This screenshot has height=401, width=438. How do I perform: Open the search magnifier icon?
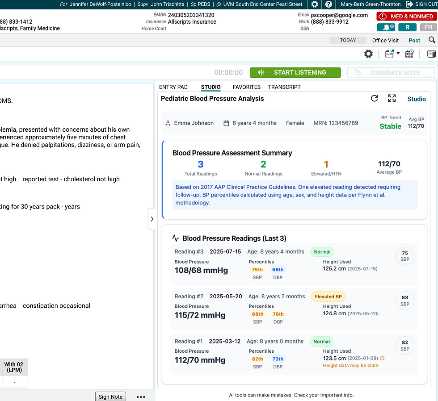pos(432,40)
